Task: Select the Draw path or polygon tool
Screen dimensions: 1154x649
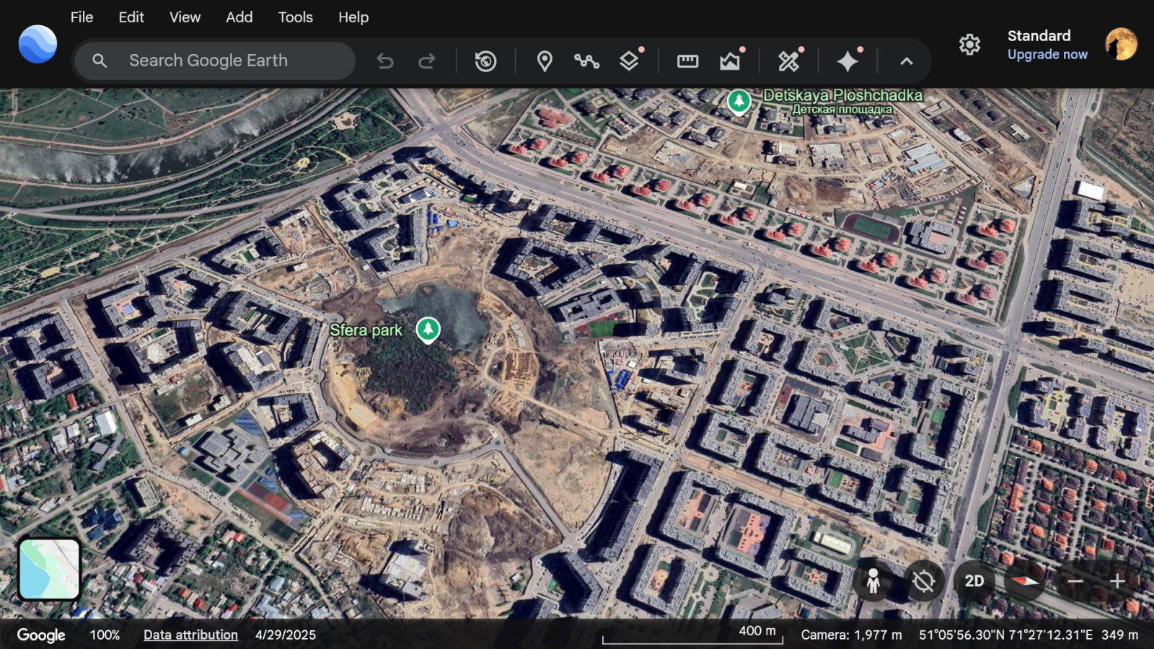Action: 586,61
